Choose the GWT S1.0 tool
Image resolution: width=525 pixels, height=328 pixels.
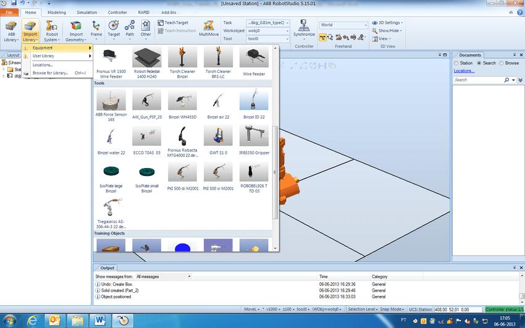coord(218,140)
